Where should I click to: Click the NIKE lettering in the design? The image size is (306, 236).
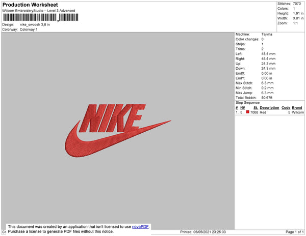point(112,118)
